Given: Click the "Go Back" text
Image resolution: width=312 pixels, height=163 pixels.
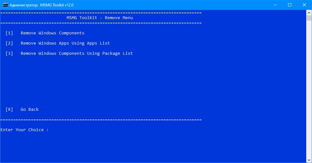Looking at the screenshot, I should (x=30, y=109).
